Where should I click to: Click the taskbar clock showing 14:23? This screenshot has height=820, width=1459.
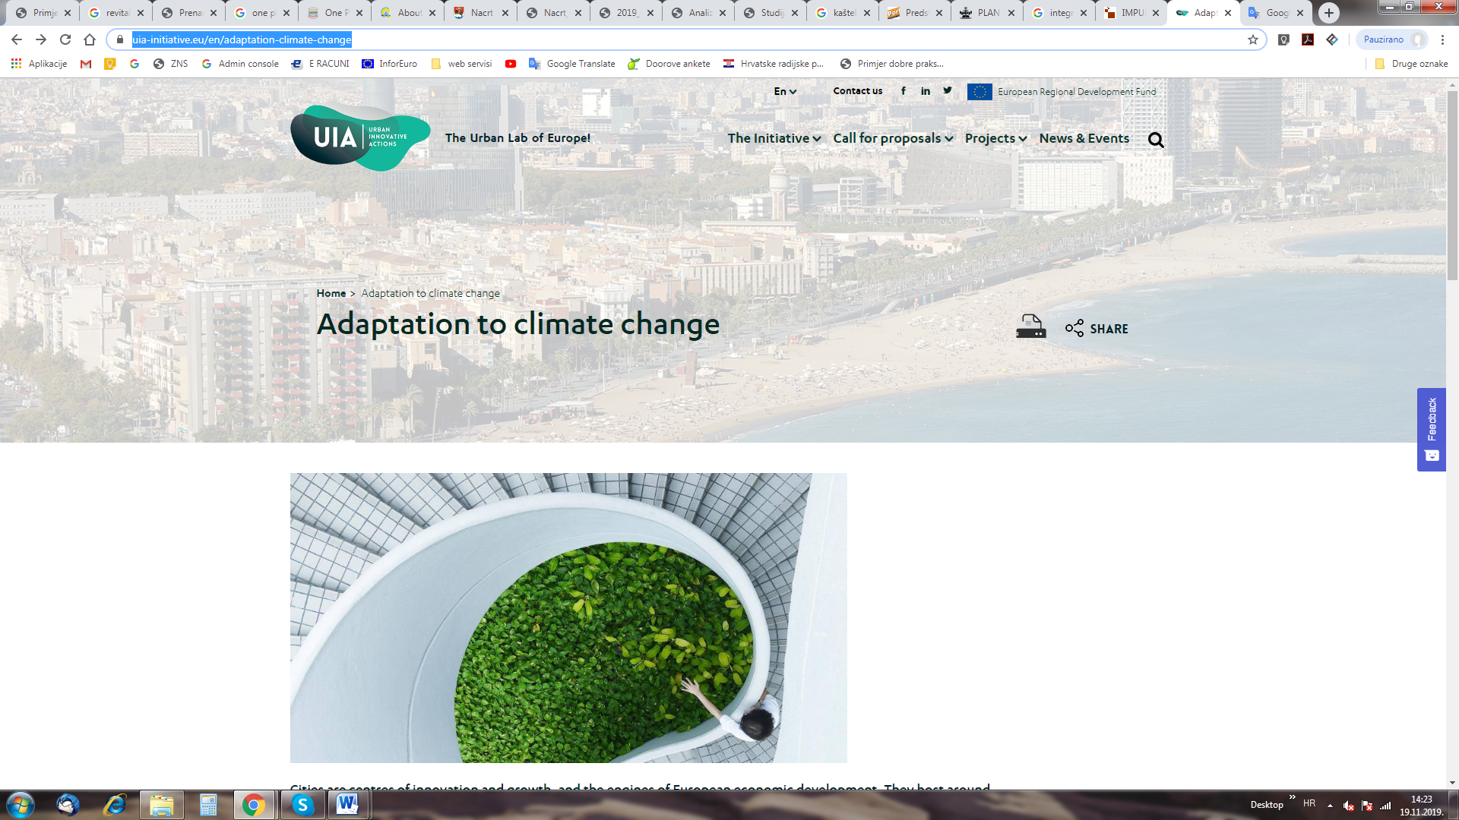pos(1421,806)
